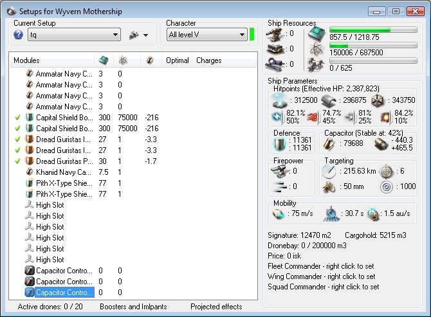
Task: Click the shield hitpoints icon
Action: tap(280, 100)
